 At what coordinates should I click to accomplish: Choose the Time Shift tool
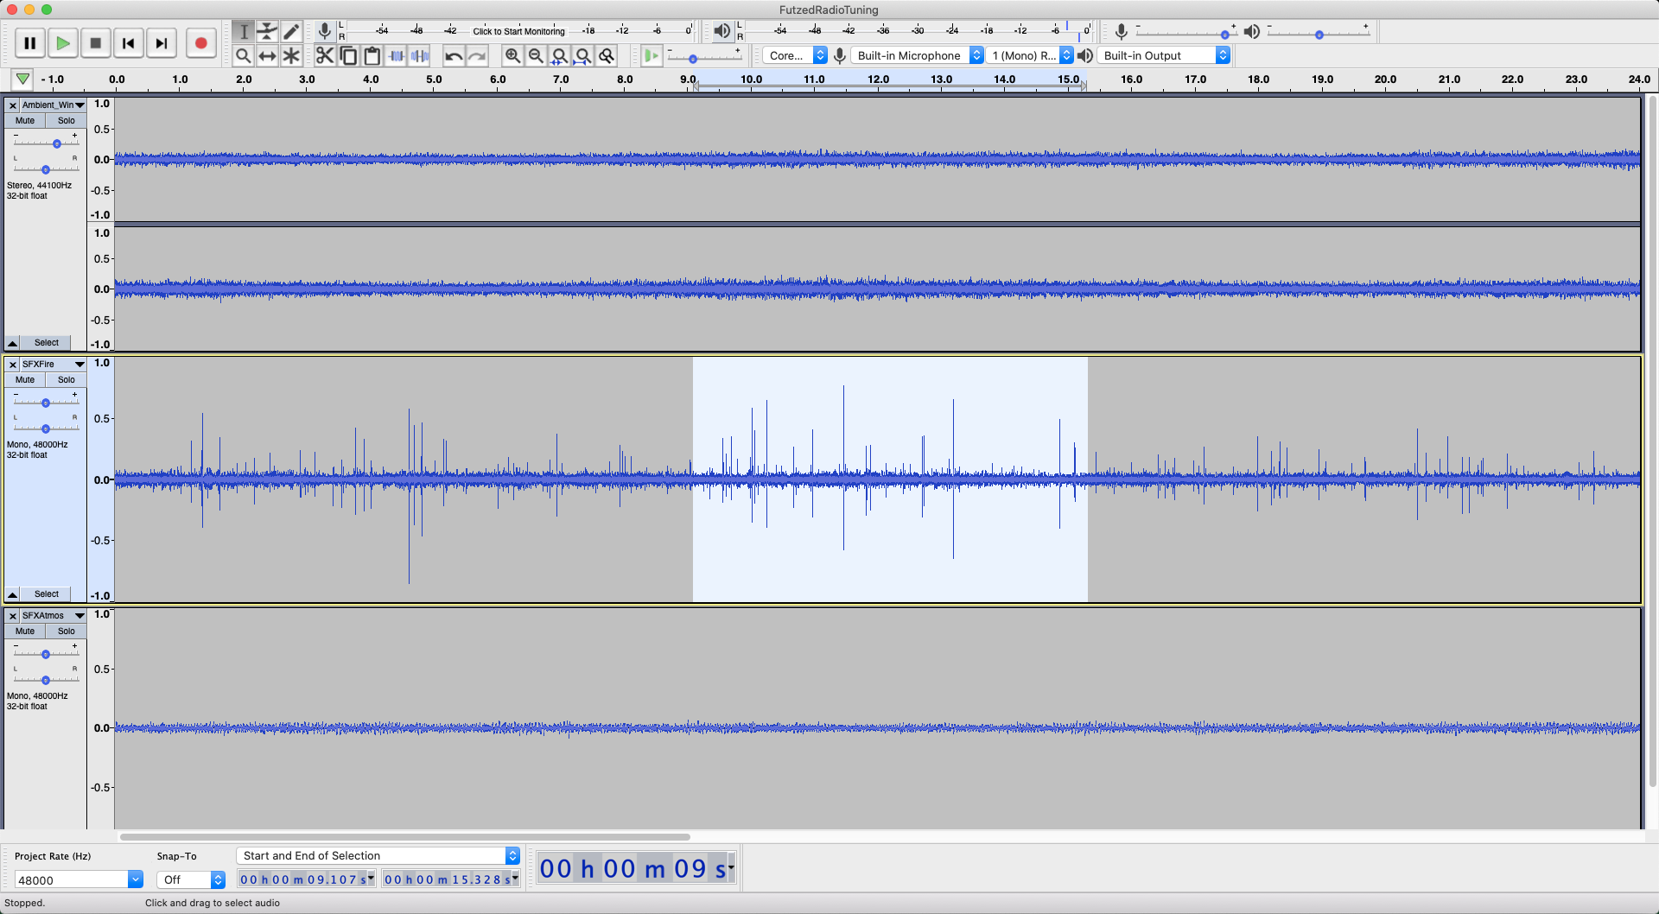267,56
